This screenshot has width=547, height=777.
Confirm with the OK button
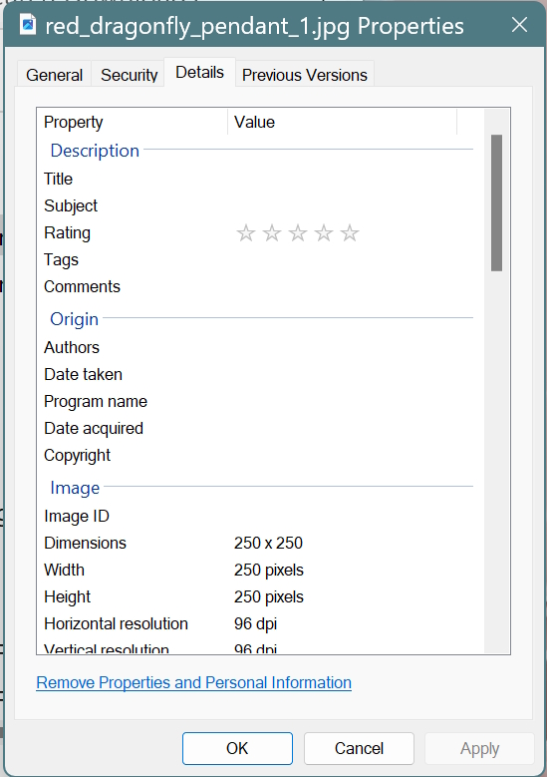(237, 748)
